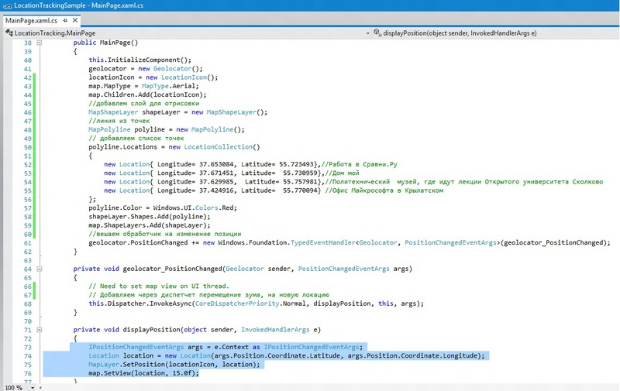Click TypedEventHandler on line 61

(322, 242)
